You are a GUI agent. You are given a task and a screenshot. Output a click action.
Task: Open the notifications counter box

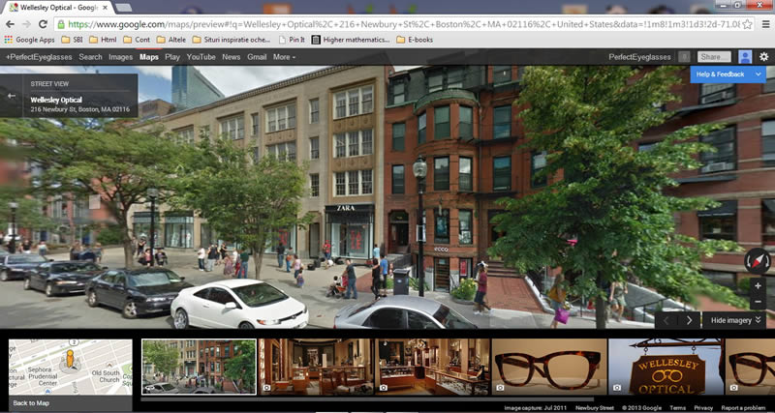684,57
